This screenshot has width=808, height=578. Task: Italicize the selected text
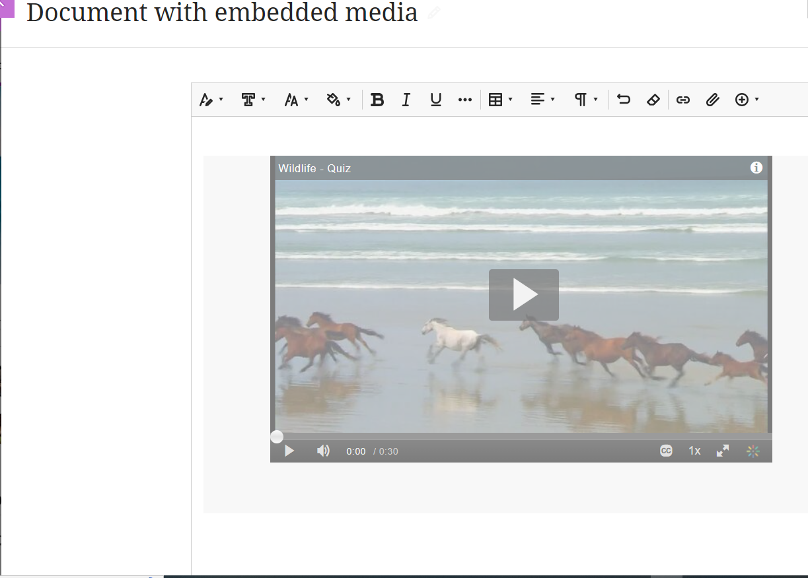click(x=406, y=100)
